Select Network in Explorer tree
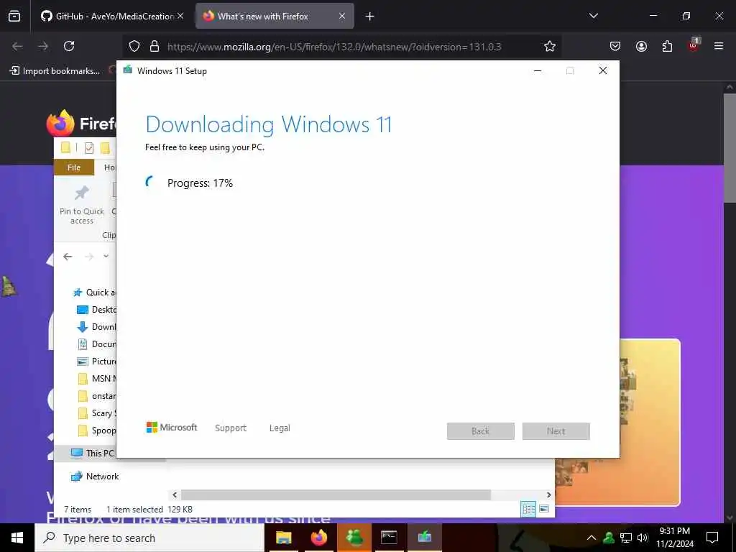 click(x=94, y=477)
